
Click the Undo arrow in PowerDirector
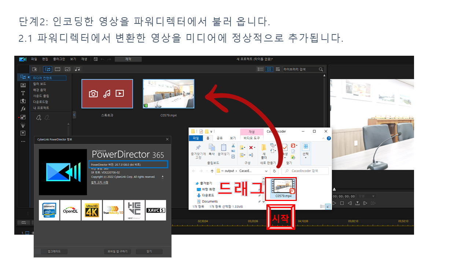point(102,59)
